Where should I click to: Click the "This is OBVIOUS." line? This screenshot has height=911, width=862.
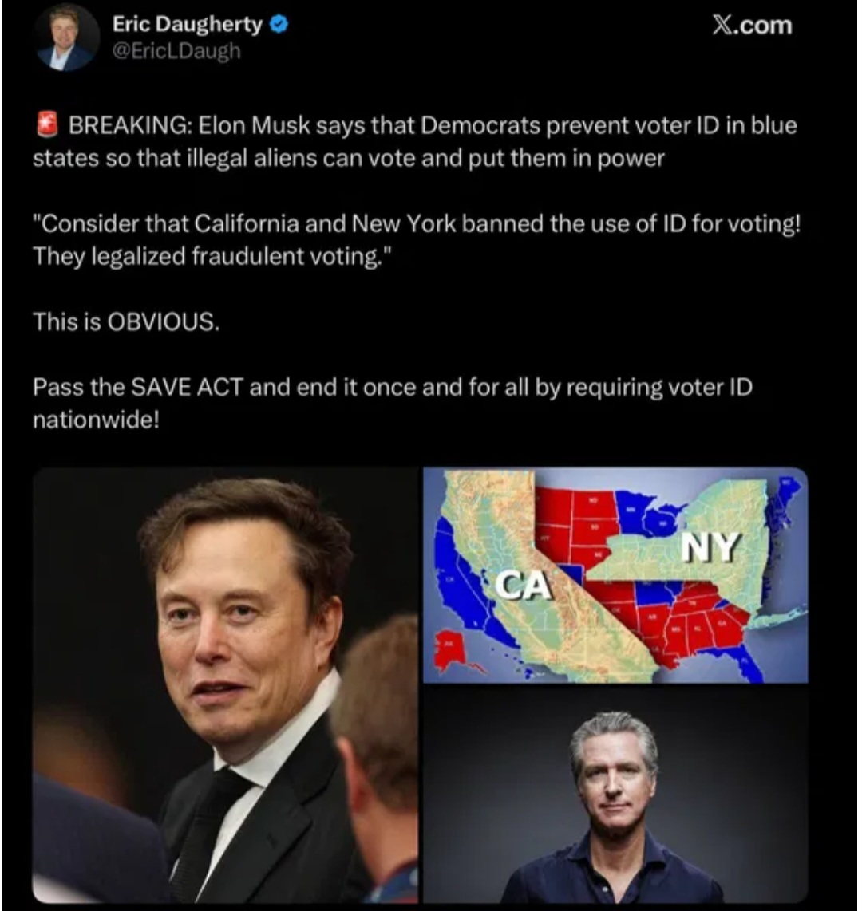[127, 321]
